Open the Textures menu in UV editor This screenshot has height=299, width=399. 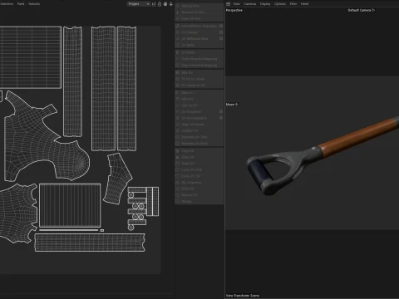click(x=34, y=4)
